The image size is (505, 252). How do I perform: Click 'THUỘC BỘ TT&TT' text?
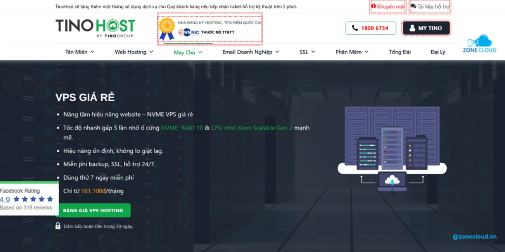(217, 32)
